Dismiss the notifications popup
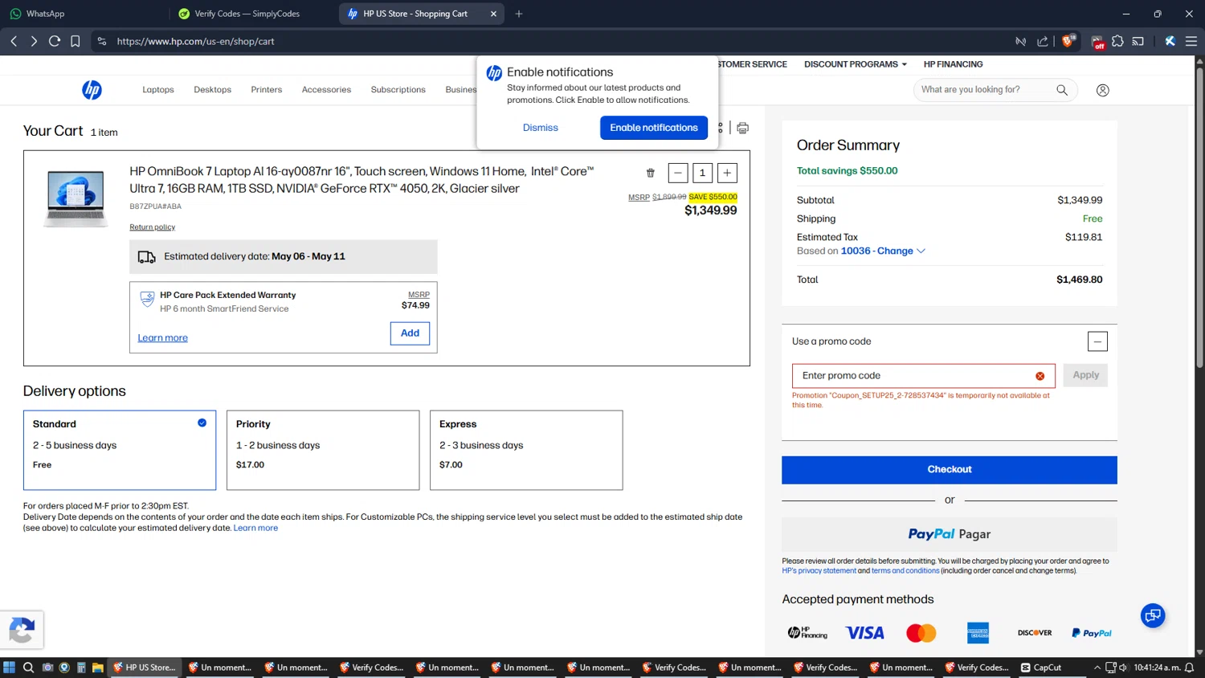Screen dimensions: 1205x678 541,128
